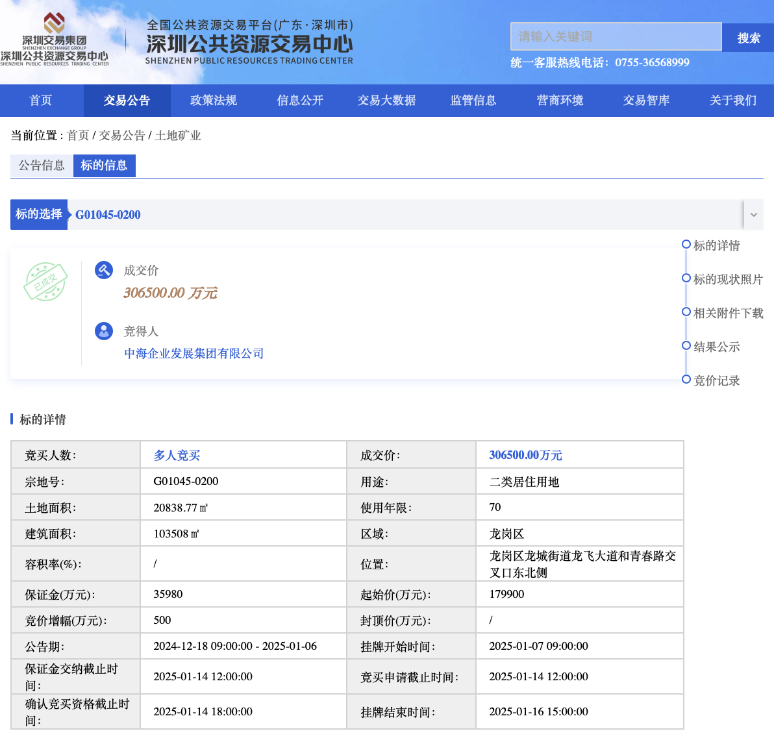Click the circle marker next to 标的详情
Viewport: 774px width, 753px height.
[686, 245]
